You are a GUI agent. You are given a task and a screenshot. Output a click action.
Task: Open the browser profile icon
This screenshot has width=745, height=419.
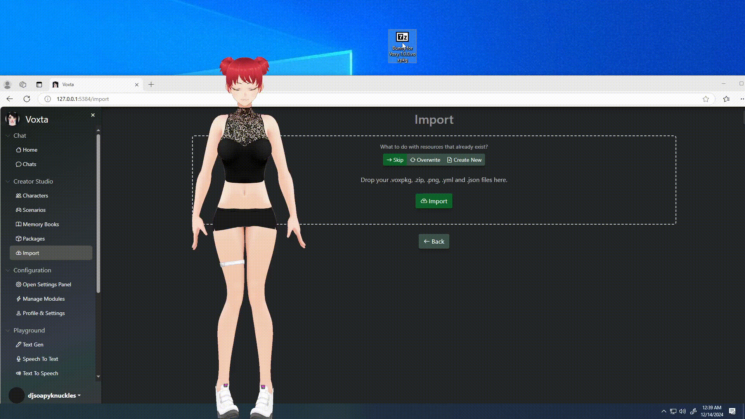(x=7, y=85)
